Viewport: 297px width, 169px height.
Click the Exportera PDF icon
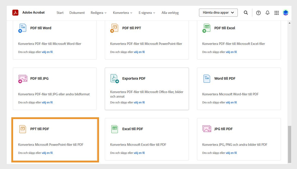(115, 78)
